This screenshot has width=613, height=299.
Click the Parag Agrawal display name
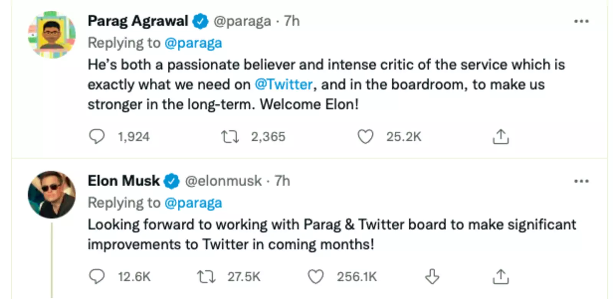click(138, 21)
